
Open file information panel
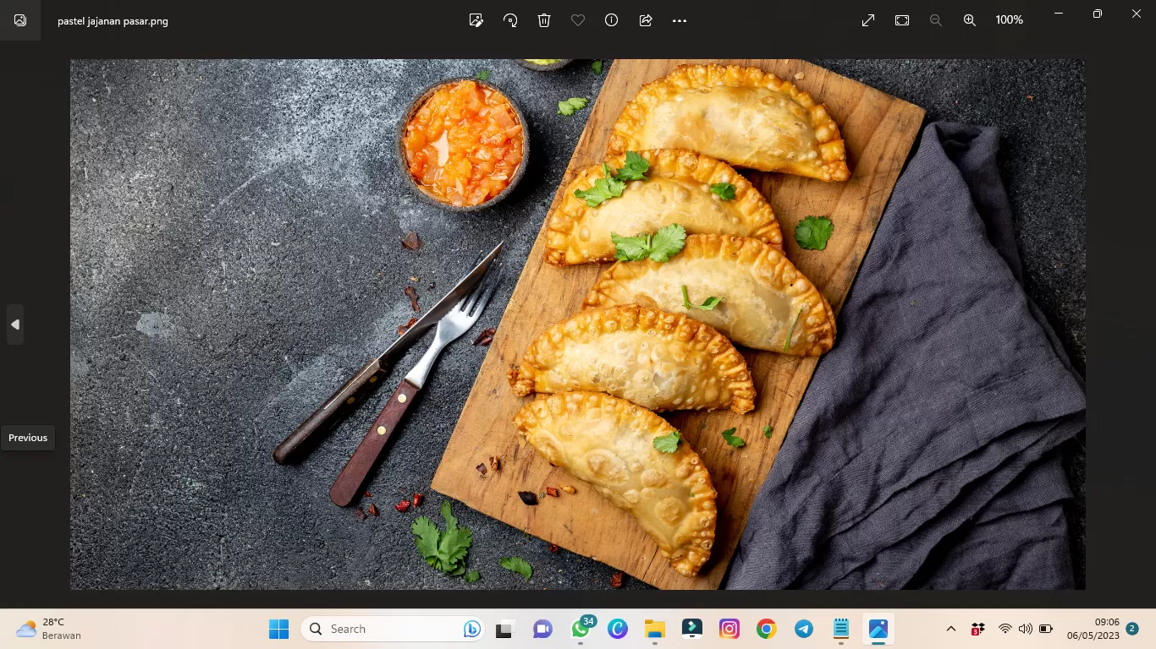611,20
